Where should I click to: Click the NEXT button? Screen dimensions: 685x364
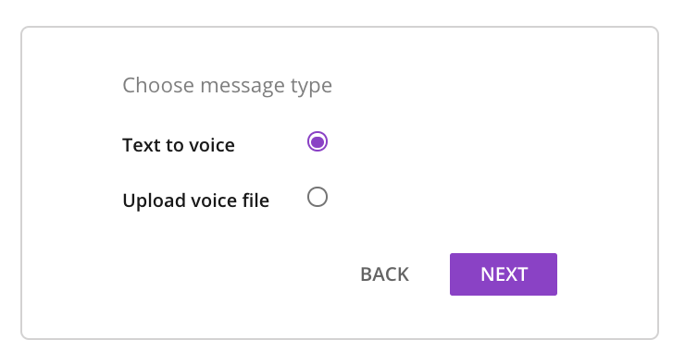point(504,274)
